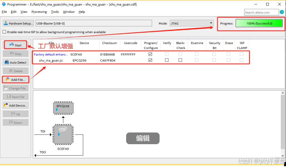Open the File menu
The image size is (286, 167).
[4, 12]
